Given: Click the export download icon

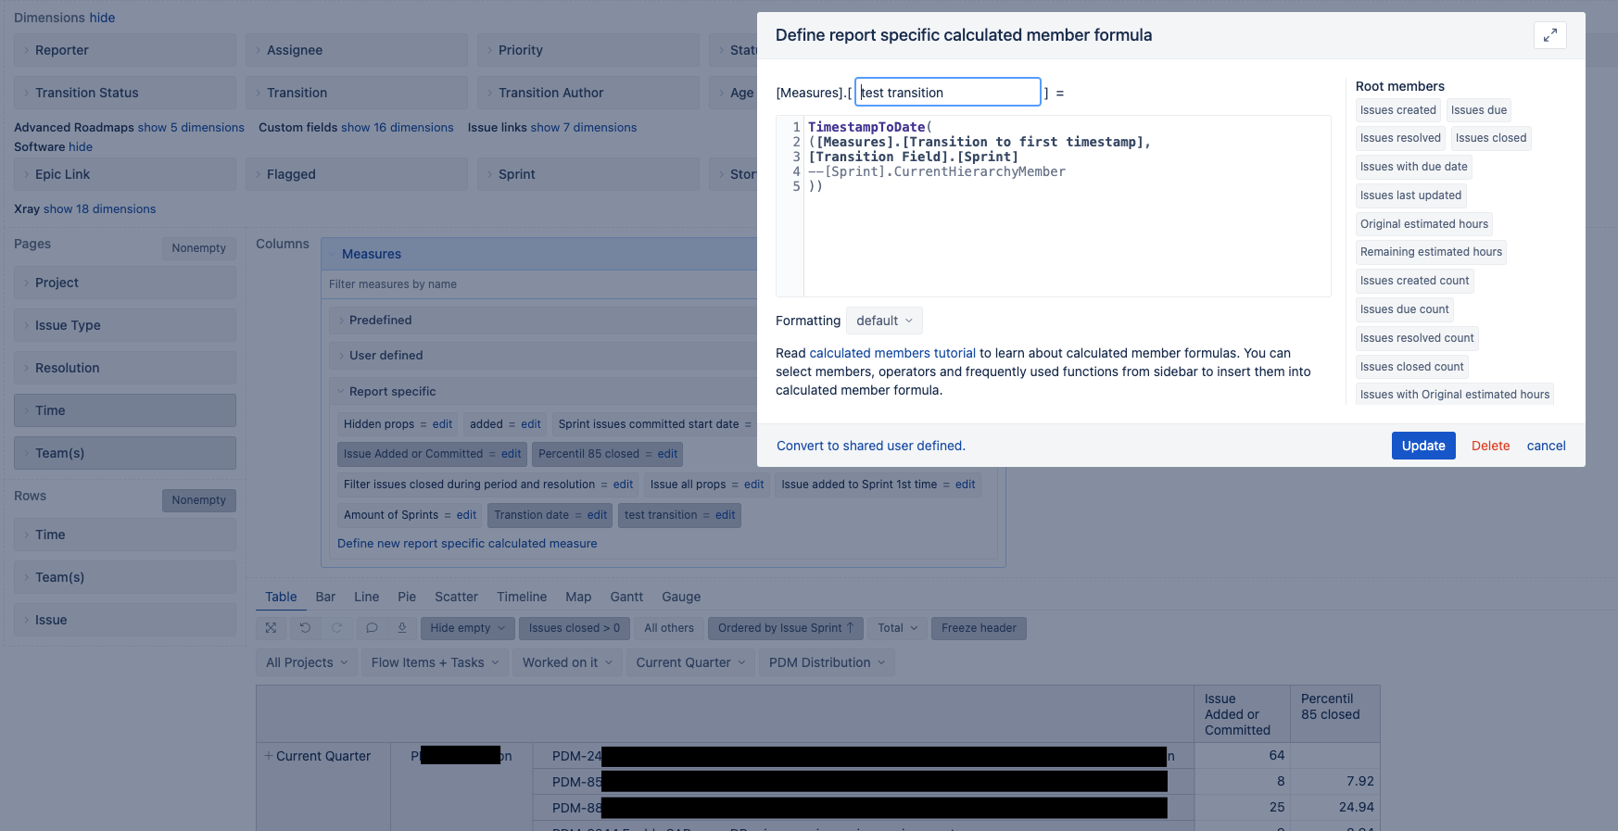Looking at the screenshot, I should pyautogui.click(x=402, y=628).
